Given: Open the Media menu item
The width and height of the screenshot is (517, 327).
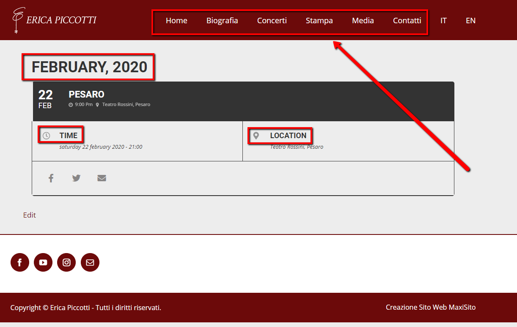Looking at the screenshot, I should [363, 20].
